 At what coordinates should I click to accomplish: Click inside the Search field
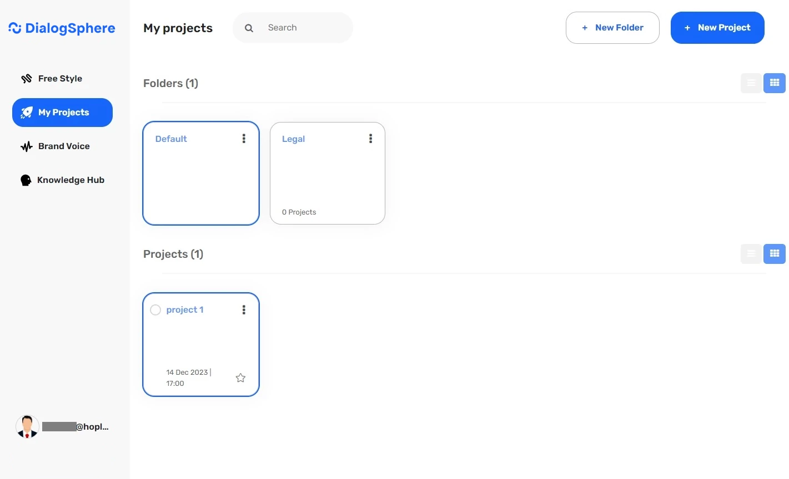300,28
